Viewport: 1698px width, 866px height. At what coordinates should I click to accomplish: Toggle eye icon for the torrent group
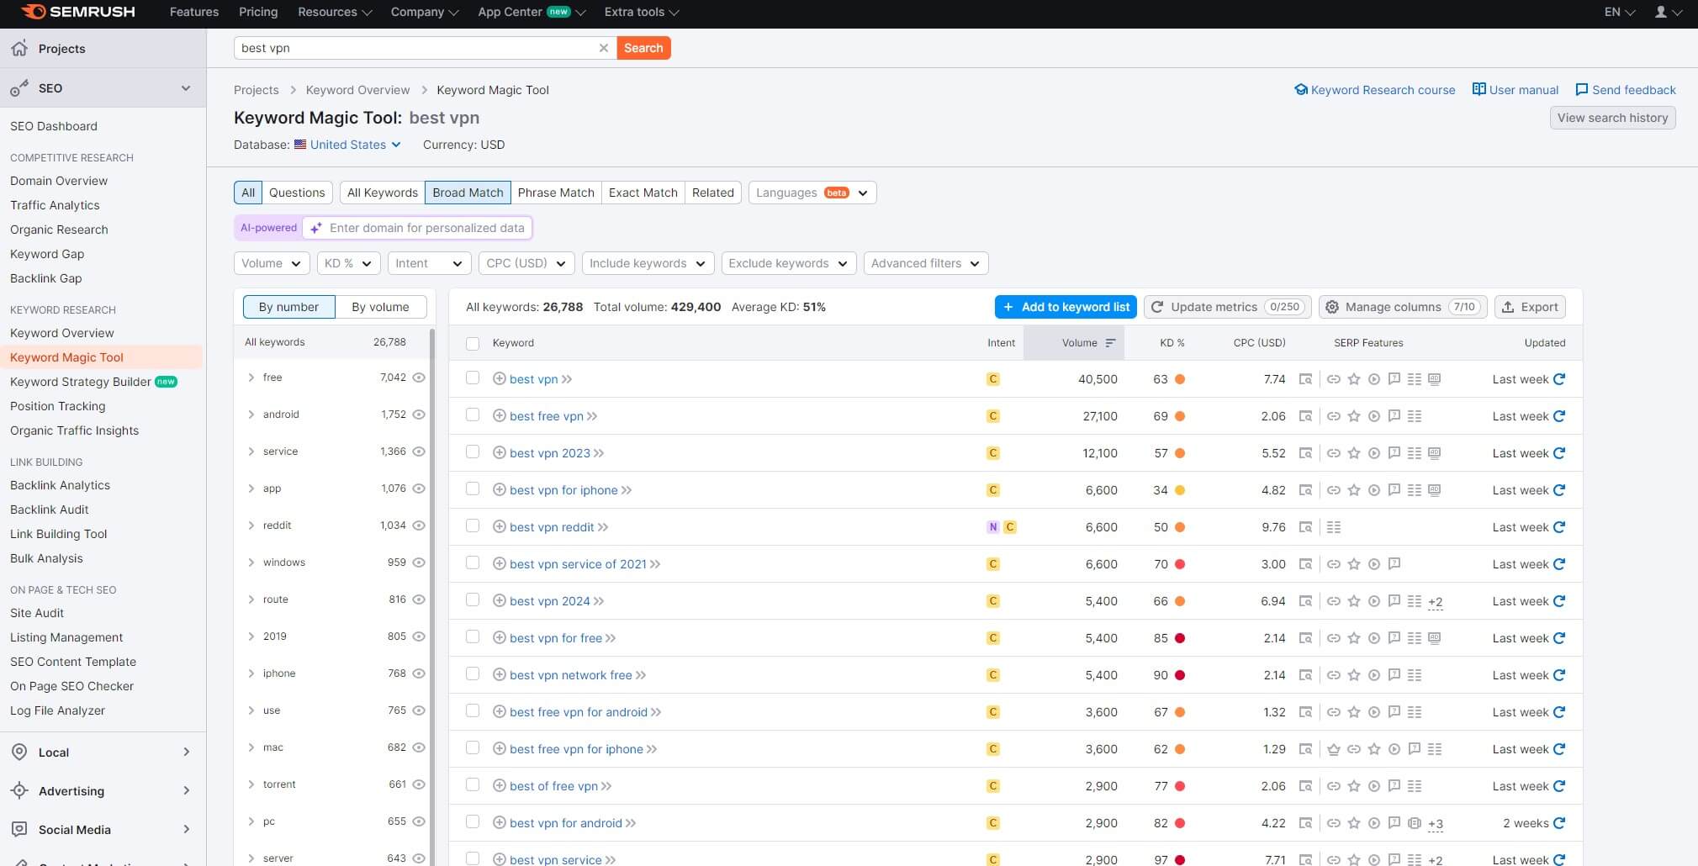pos(419,784)
